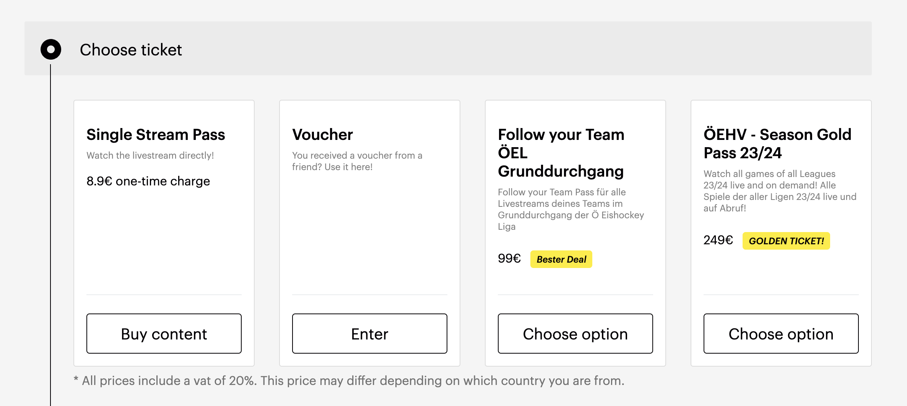Image resolution: width=907 pixels, height=406 pixels.
Task: Click the Choose ticket step circle icon
Action: (x=51, y=49)
